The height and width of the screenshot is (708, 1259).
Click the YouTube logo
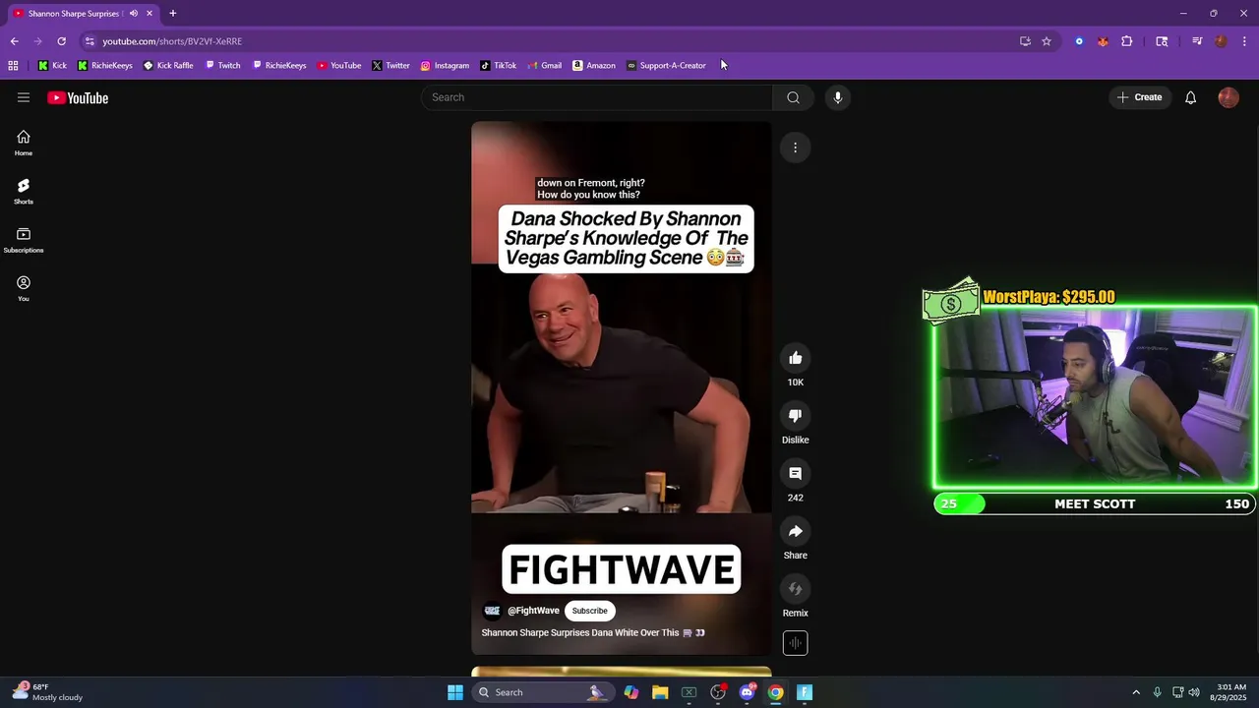78,97
